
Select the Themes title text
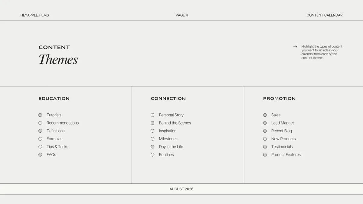click(x=58, y=60)
